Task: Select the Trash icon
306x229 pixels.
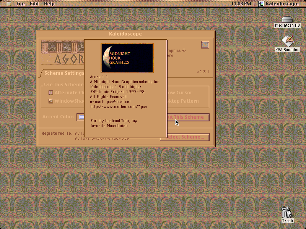Action: coord(286,212)
